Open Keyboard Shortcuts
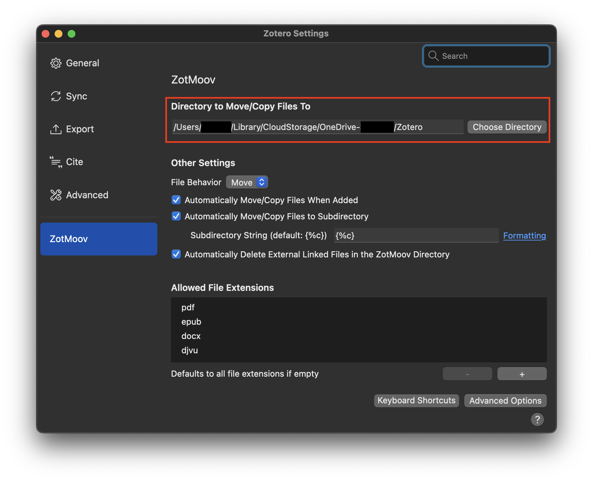The image size is (593, 481). point(416,400)
